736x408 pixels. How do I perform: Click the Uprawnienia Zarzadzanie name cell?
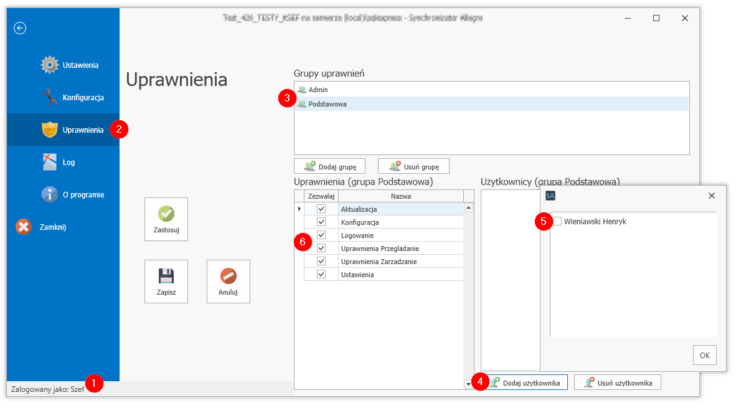(x=401, y=262)
